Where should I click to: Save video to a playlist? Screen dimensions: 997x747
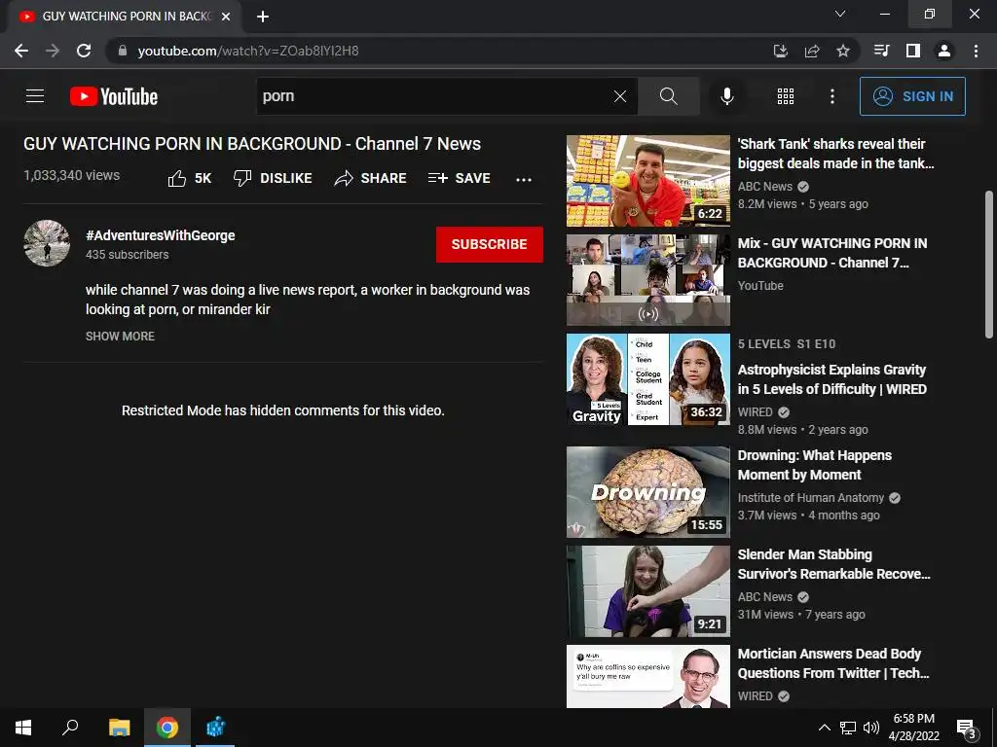point(460,179)
